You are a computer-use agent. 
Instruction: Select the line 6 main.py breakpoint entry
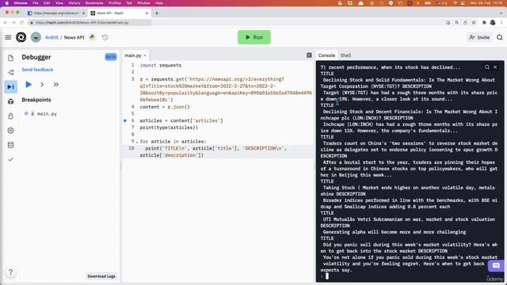(44, 114)
